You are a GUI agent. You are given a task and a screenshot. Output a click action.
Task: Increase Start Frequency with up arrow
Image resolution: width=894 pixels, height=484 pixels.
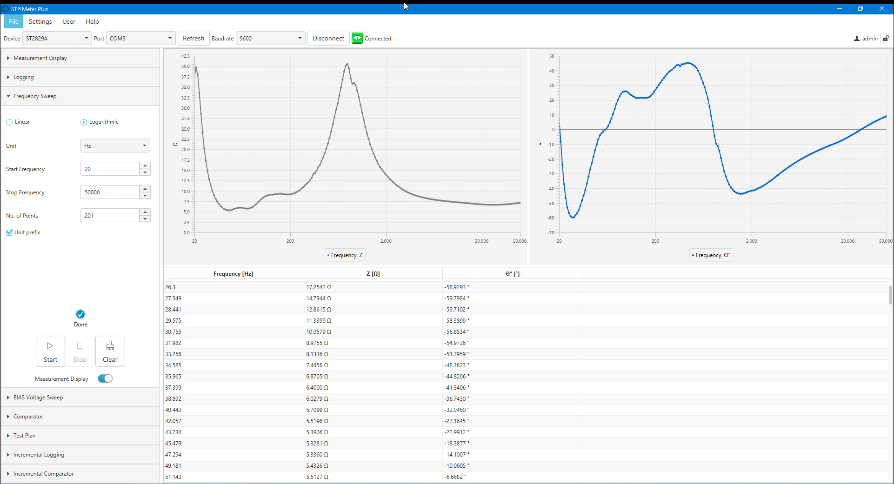point(145,166)
